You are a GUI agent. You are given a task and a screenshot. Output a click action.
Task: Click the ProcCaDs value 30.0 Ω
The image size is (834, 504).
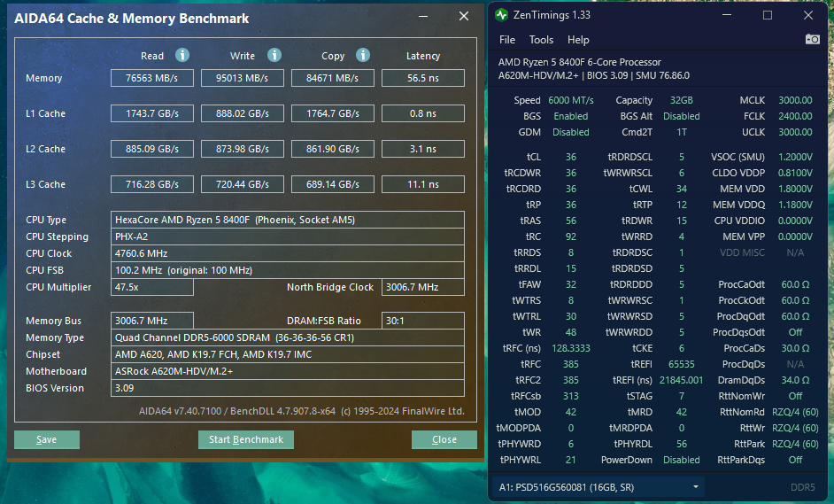click(795, 348)
